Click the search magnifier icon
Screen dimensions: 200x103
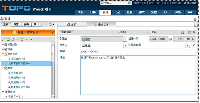[102, 3]
